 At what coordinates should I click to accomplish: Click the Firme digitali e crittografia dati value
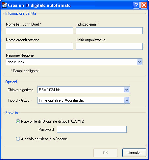click(x=62, y=100)
